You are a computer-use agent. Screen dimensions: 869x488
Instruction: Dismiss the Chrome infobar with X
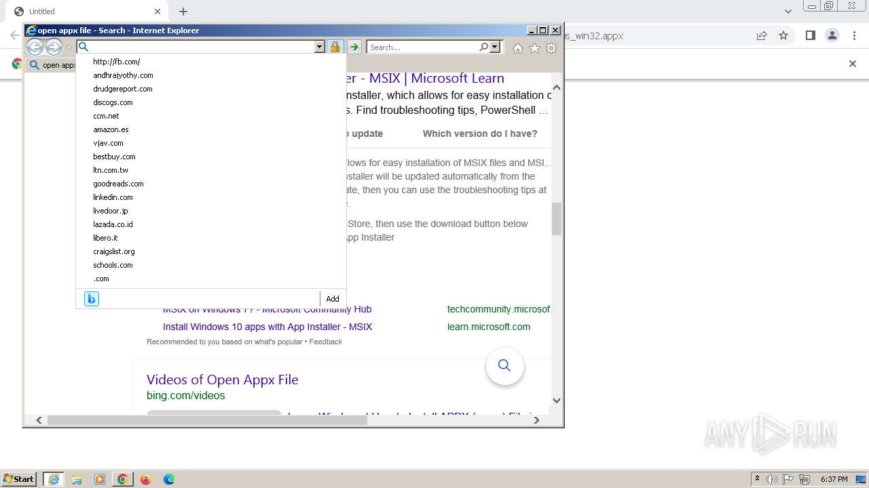pyautogui.click(x=853, y=64)
